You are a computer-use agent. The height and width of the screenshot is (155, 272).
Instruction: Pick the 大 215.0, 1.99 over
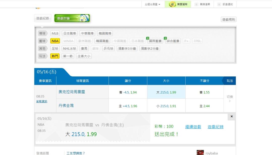coord(166,92)
